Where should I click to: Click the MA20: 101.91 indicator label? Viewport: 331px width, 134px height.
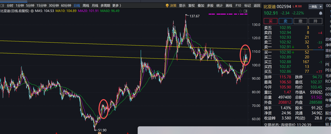88,11
